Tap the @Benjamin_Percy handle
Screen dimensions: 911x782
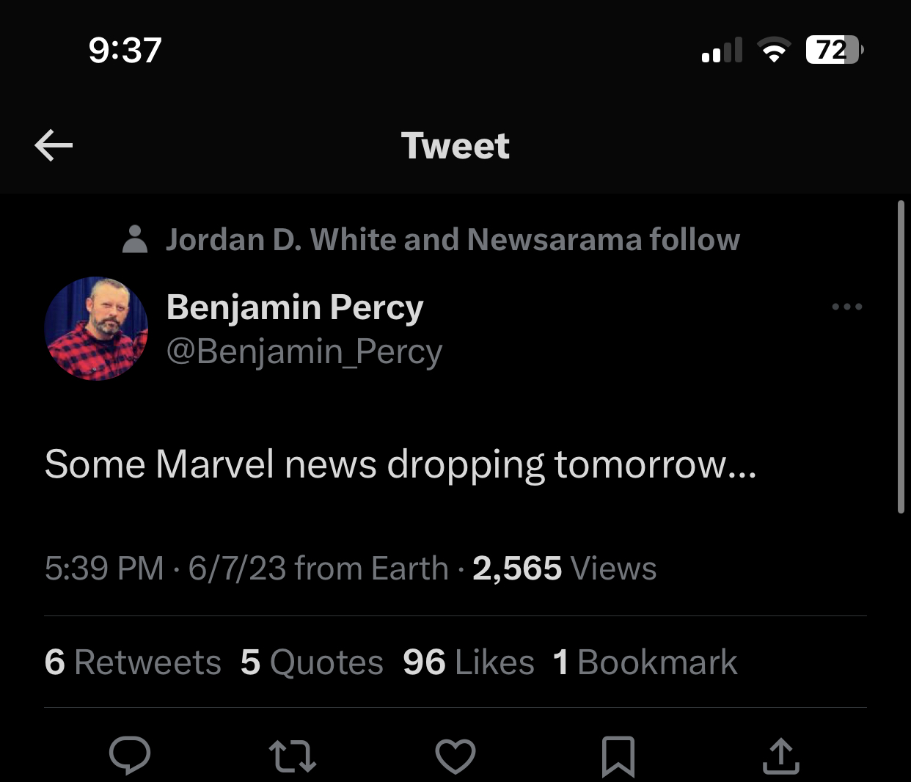pos(304,351)
